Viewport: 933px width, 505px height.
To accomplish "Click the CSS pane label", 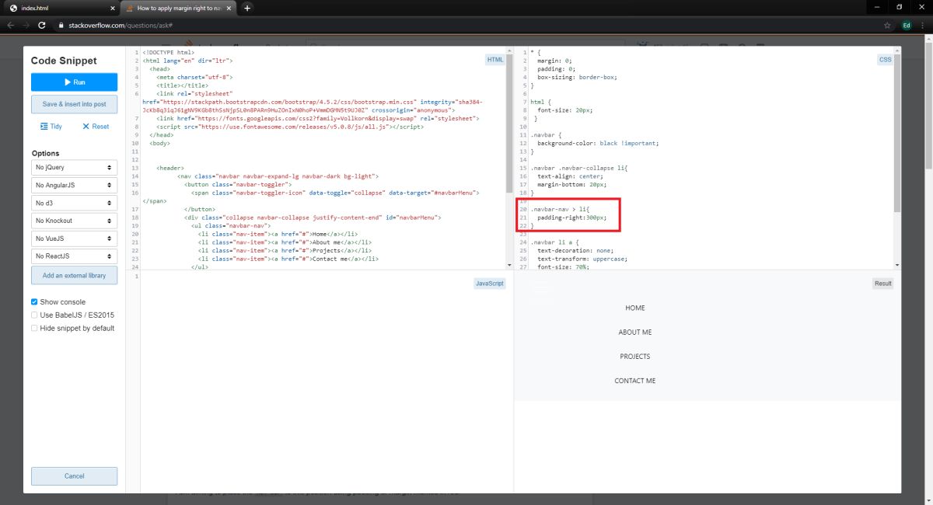I will [x=885, y=60].
